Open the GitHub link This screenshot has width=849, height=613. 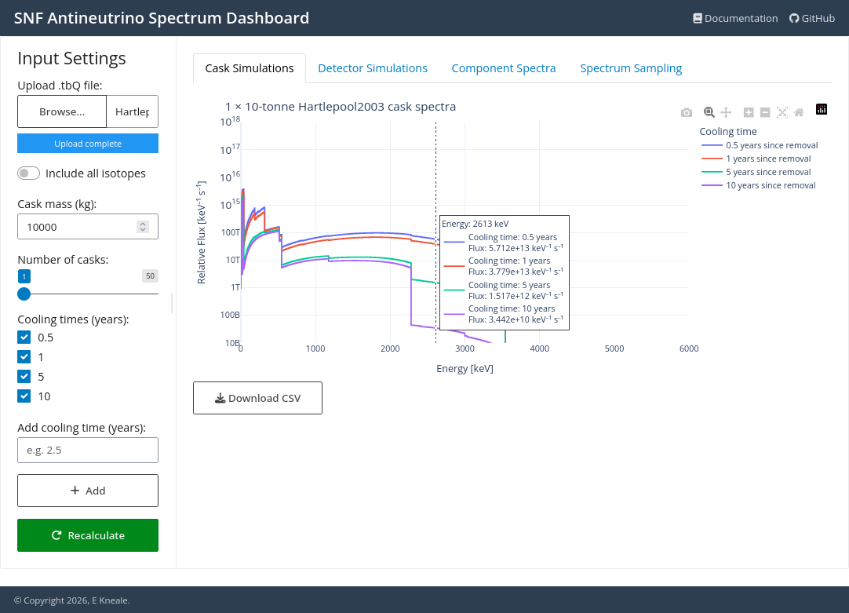[812, 18]
